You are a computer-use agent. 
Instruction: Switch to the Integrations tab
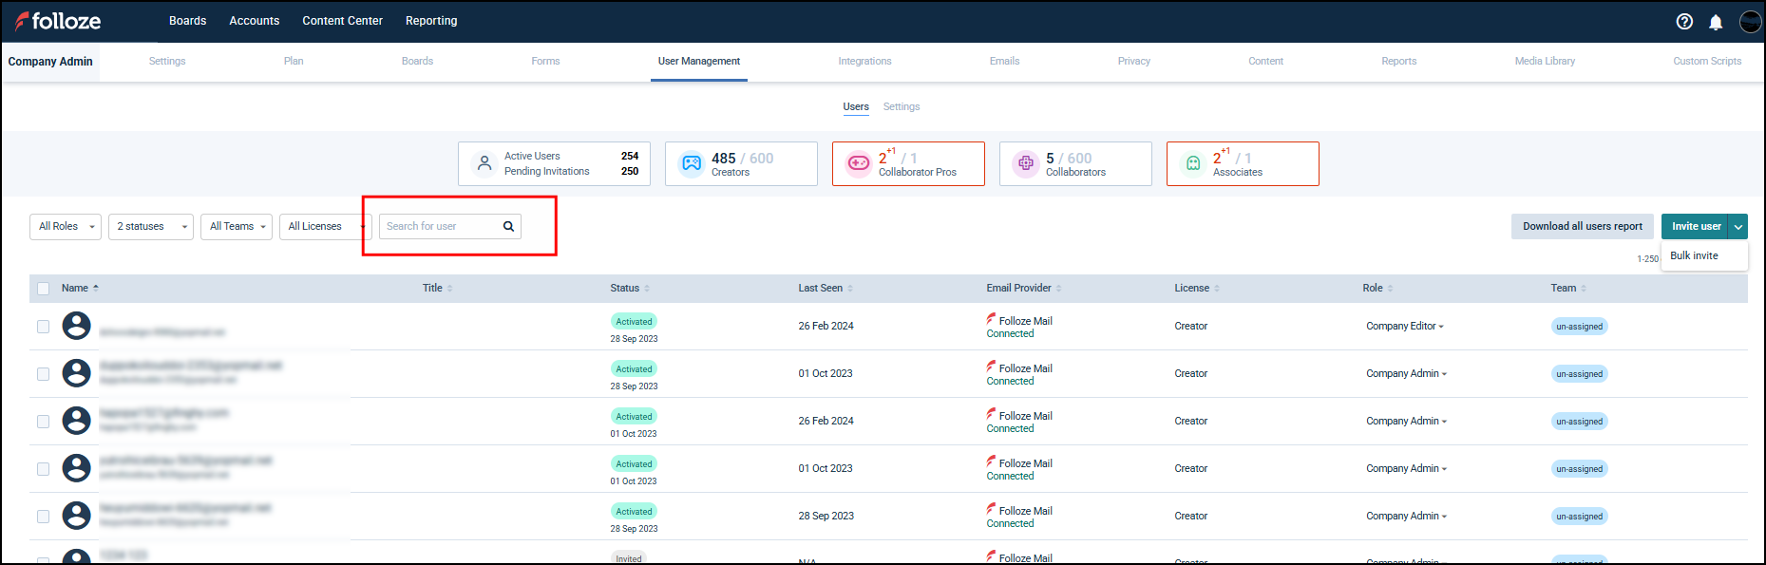tap(864, 62)
